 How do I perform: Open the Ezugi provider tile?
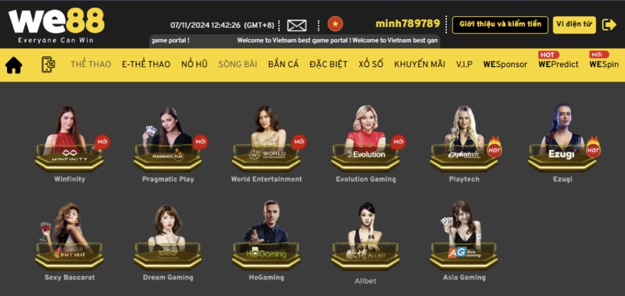click(563, 144)
